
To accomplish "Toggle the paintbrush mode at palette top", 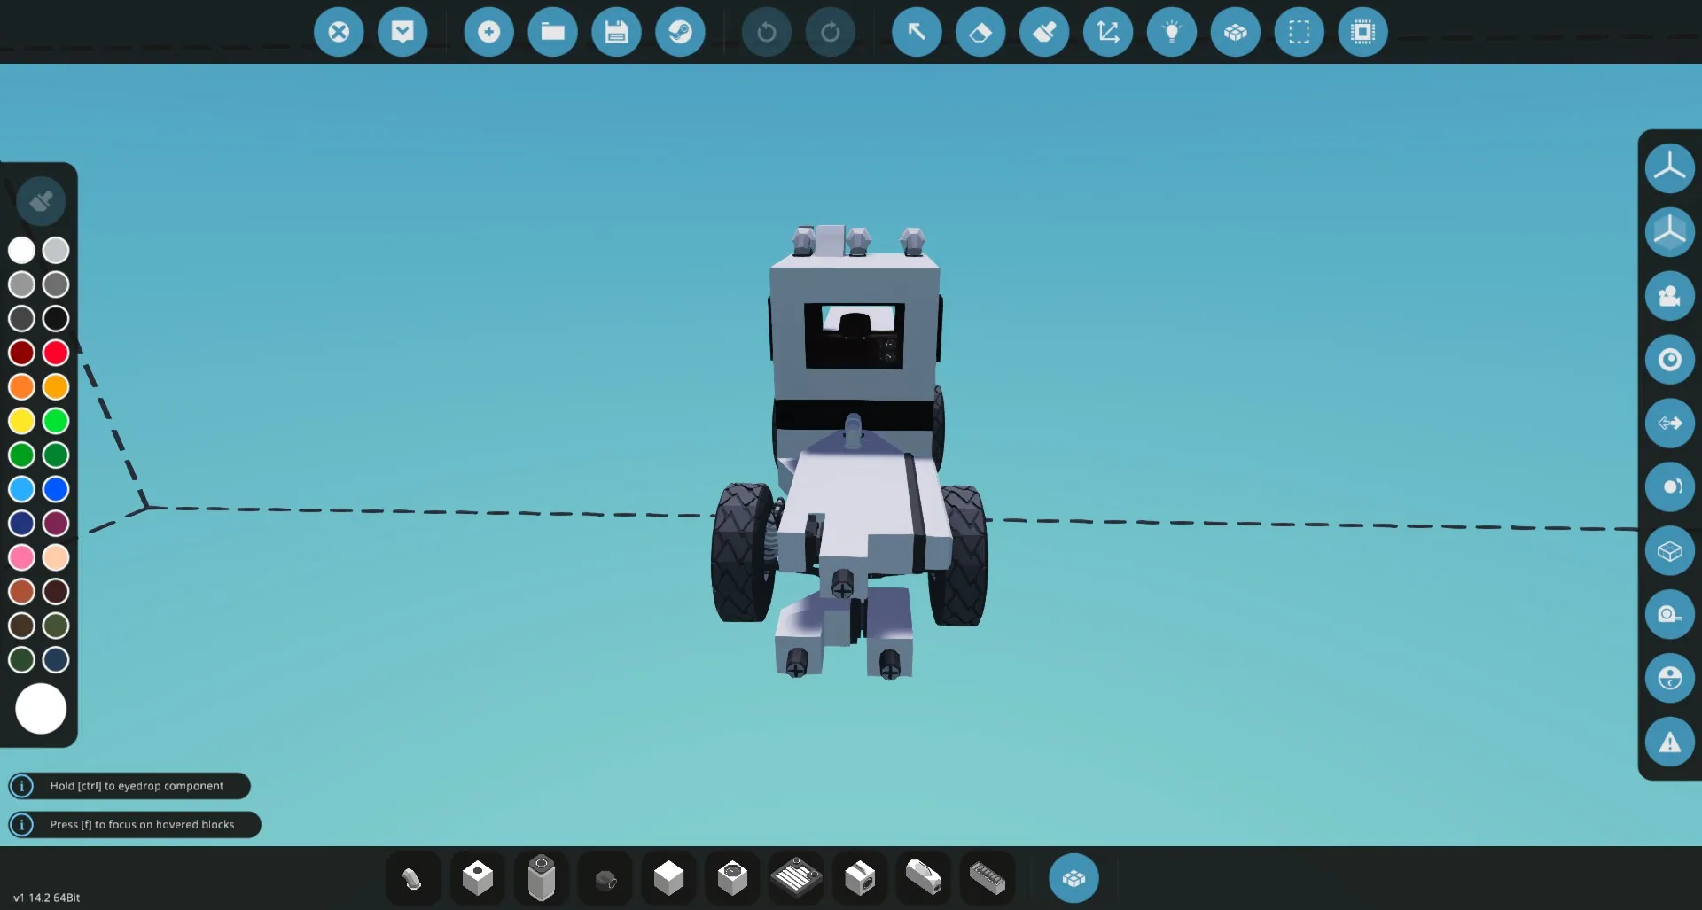I will (41, 202).
